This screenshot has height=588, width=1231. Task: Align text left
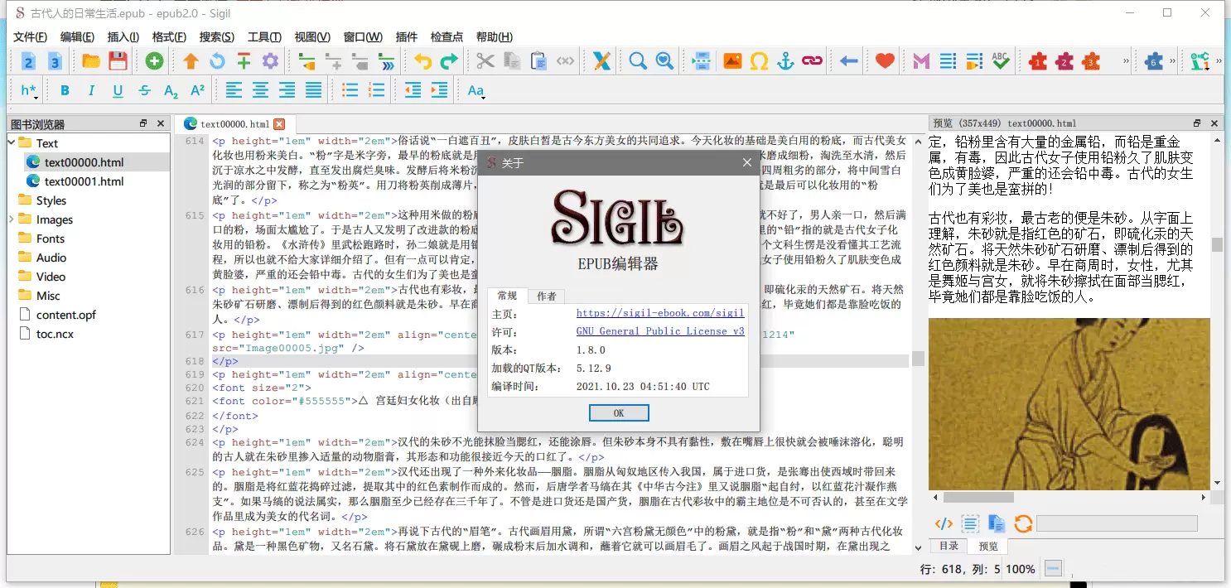click(x=234, y=90)
